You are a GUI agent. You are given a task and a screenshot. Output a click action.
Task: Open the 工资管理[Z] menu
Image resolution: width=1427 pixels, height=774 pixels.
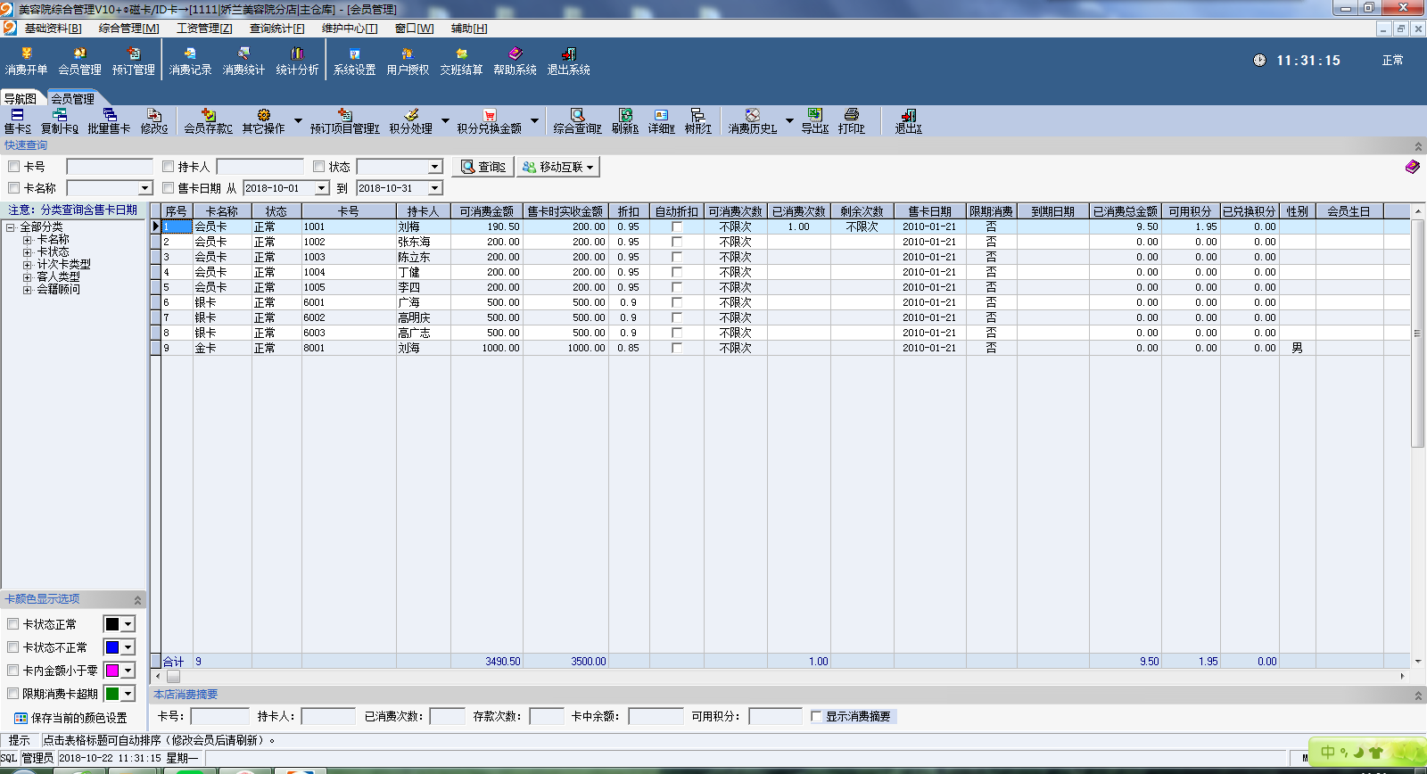(x=204, y=29)
